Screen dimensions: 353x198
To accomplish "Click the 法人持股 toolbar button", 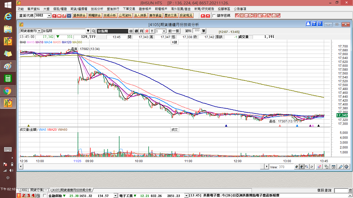I will (x=140, y=15).
